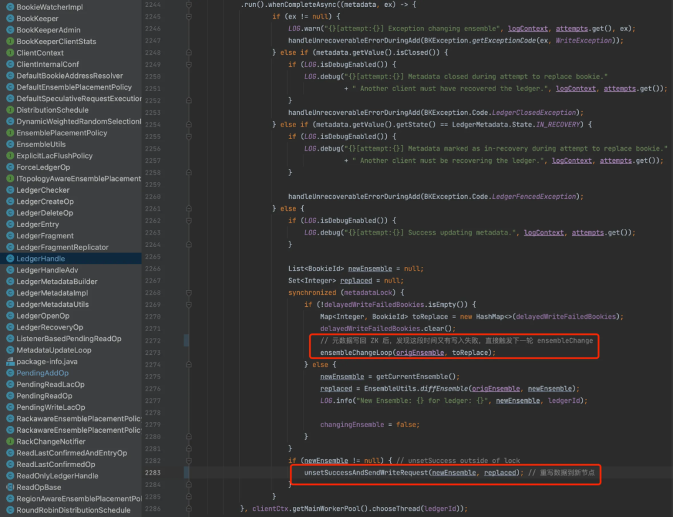Image resolution: width=673 pixels, height=517 pixels.
Task: Click the class icon beside ClientInternalConf
Action: (11, 64)
